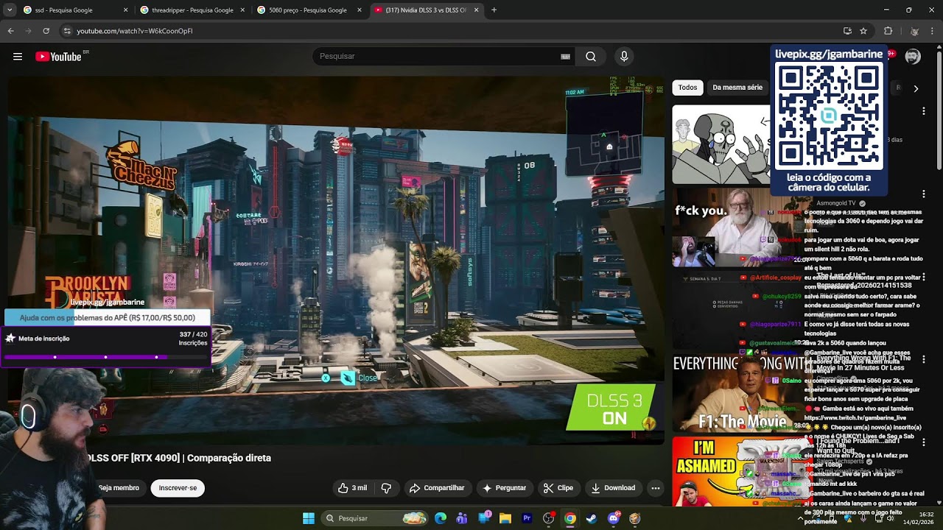Open options menu for the first recommended video
Viewport: 943px width, 530px height.
click(924, 111)
